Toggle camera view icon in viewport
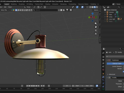The image size is (124, 93). click(96, 30)
